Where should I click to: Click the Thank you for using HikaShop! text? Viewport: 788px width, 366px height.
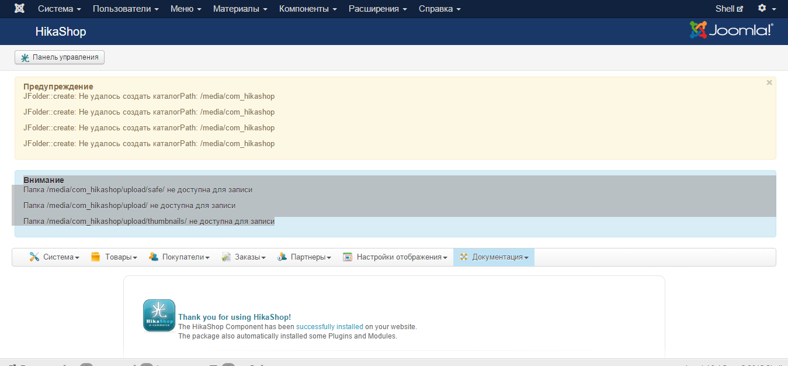(234, 317)
